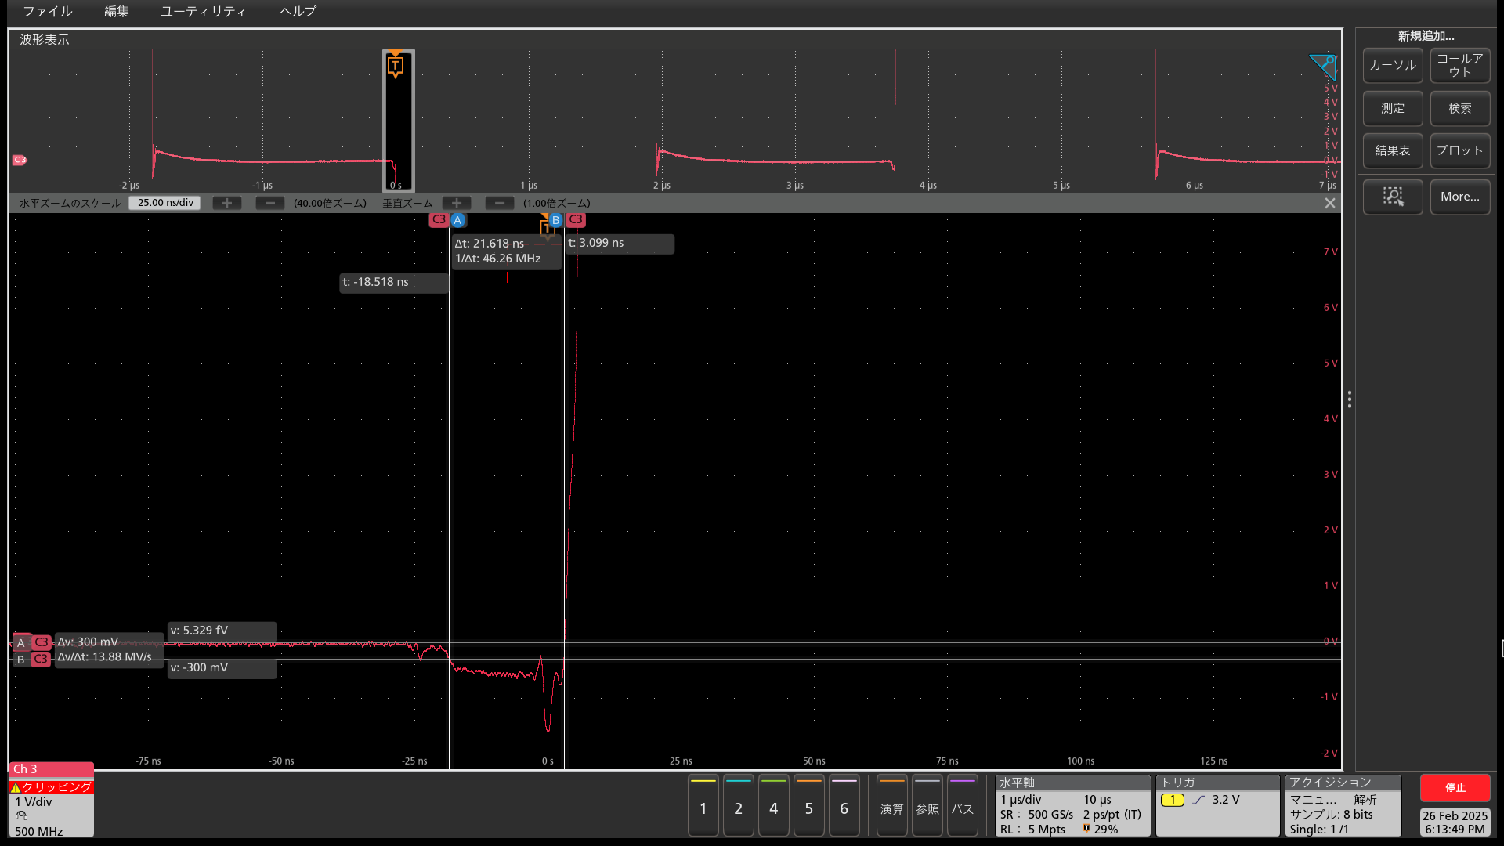Open the ファイル menu
The width and height of the screenshot is (1504, 846).
47,11
